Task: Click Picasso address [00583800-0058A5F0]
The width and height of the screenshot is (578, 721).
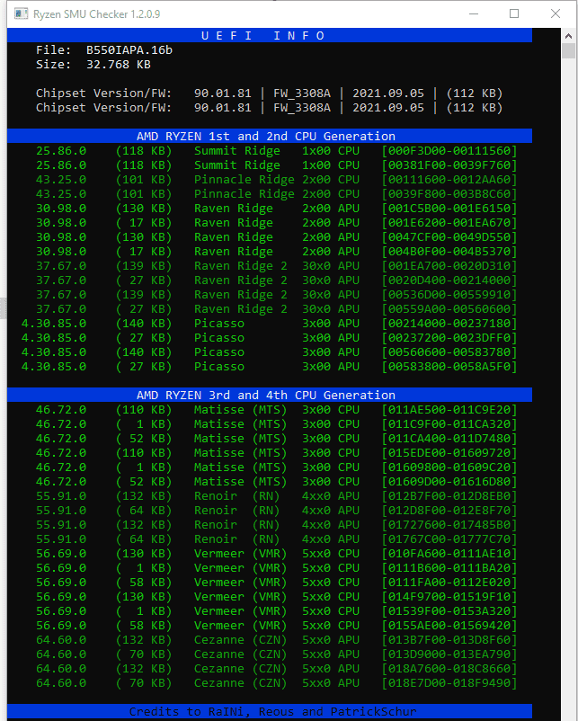Action: click(449, 367)
